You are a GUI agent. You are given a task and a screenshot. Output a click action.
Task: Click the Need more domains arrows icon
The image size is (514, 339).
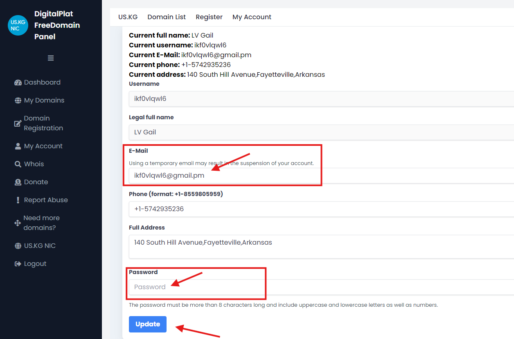point(18,223)
